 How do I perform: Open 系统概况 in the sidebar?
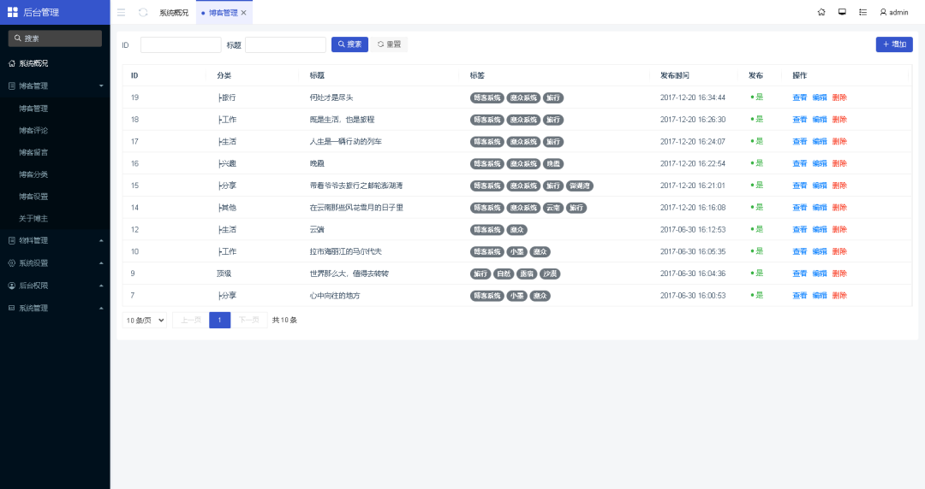click(55, 63)
